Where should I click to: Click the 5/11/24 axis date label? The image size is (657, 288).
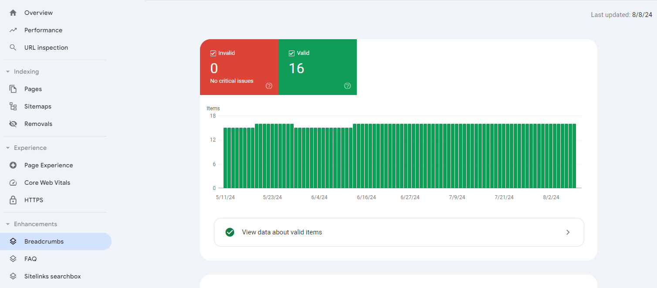[x=225, y=197]
